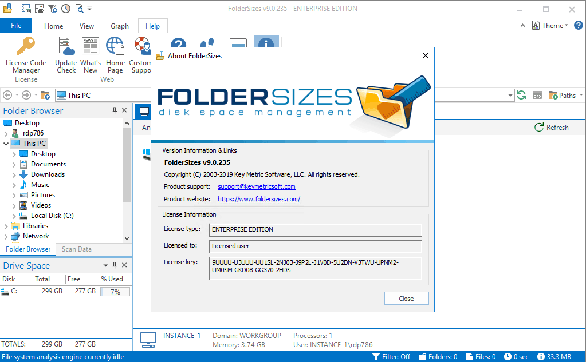Switch to the Home ribbon tab
Screen dimensions: 586x362
point(53,26)
